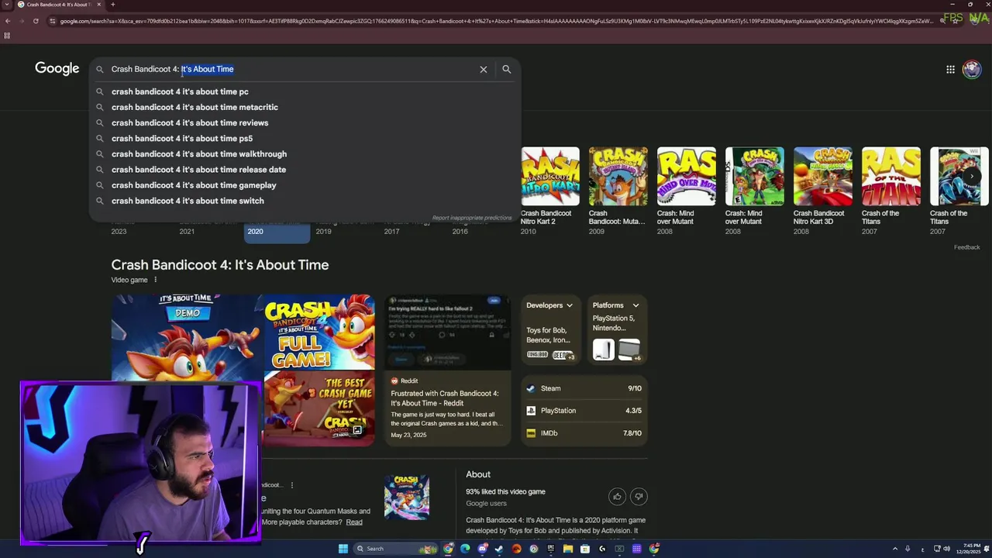992x558 pixels.
Task: Select suggestion 'it's about time ps5'
Action: pos(182,138)
